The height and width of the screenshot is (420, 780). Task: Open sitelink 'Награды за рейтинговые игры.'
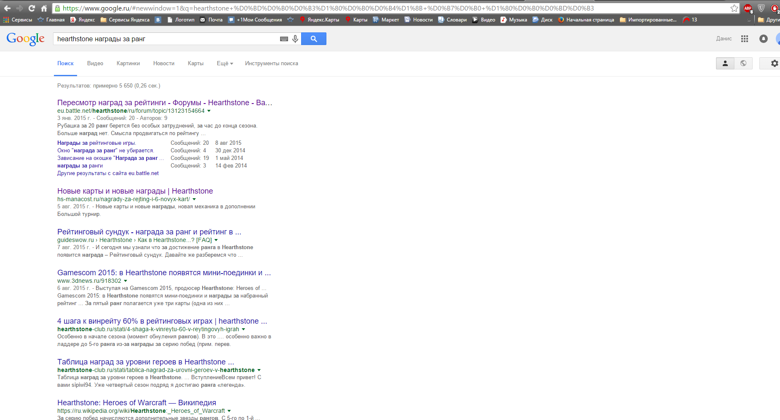pos(96,143)
